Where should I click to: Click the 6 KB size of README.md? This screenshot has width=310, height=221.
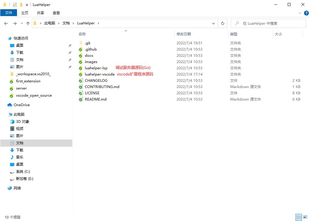[296, 99]
